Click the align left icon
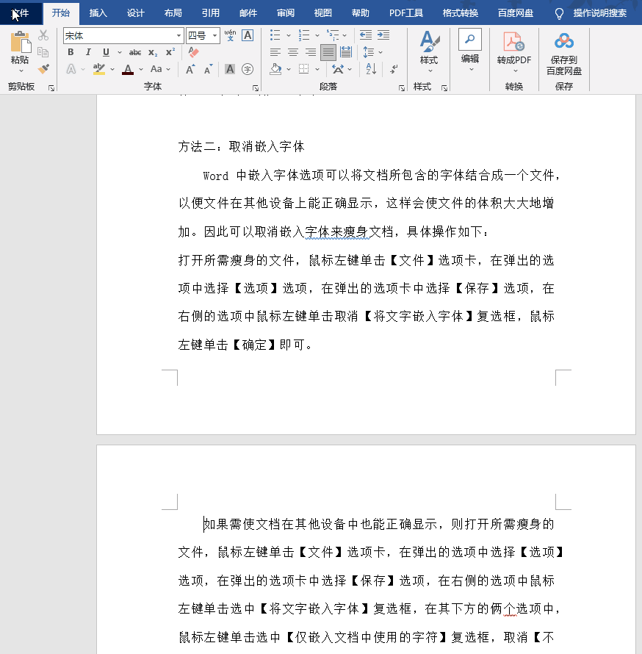 tap(275, 53)
